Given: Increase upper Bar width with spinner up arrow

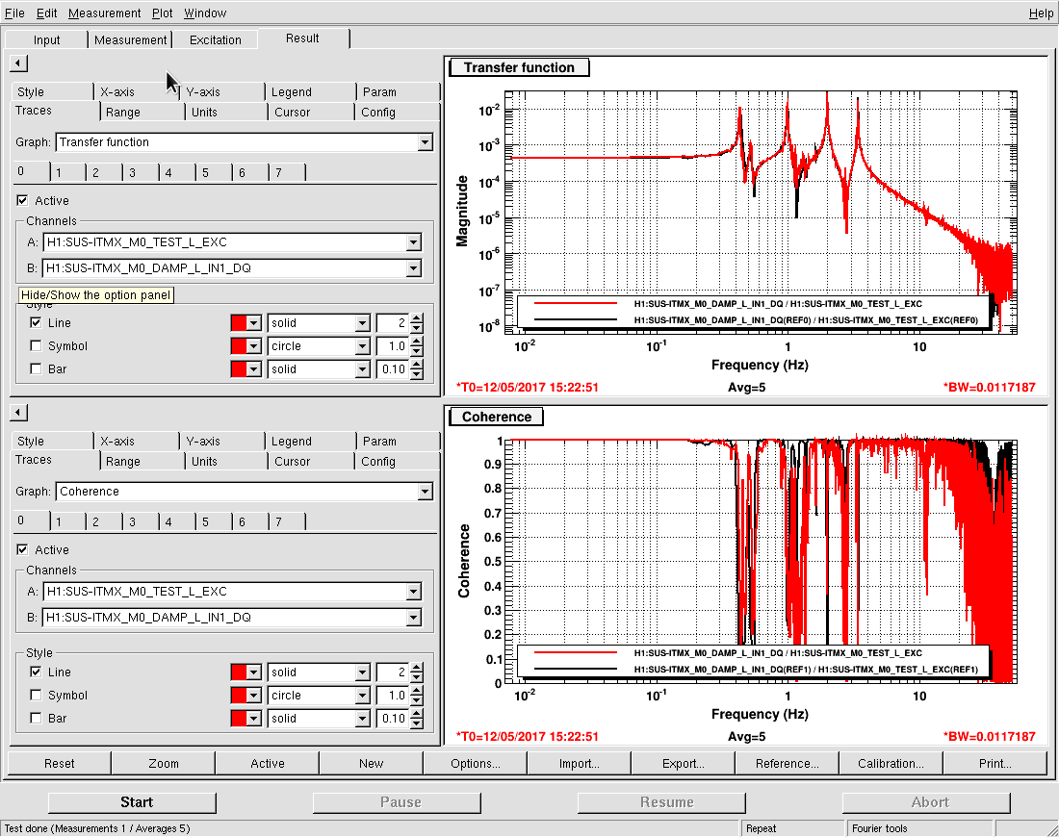Looking at the screenshot, I should point(417,365).
